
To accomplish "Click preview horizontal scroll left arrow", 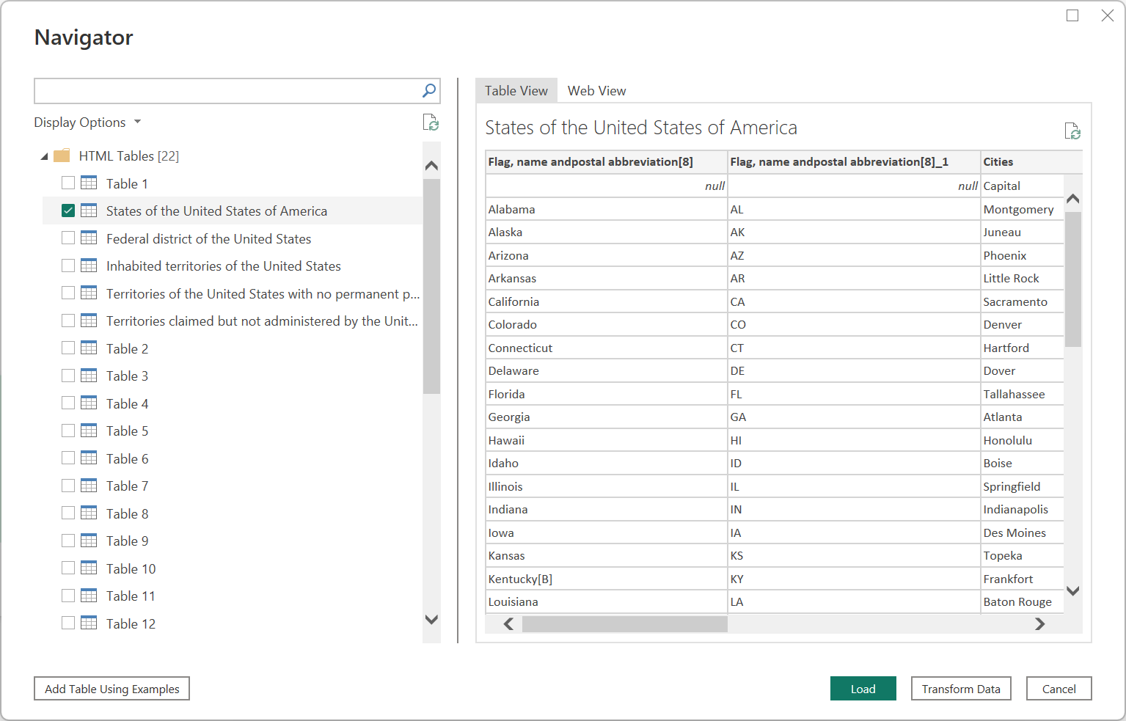I will coord(508,624).
